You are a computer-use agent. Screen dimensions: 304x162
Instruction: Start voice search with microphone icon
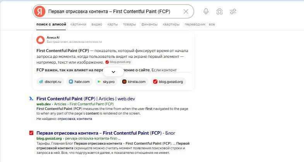pyautogui.click(x=206, y=12)
